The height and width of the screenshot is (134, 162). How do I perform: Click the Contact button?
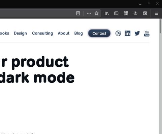[99, 33]
